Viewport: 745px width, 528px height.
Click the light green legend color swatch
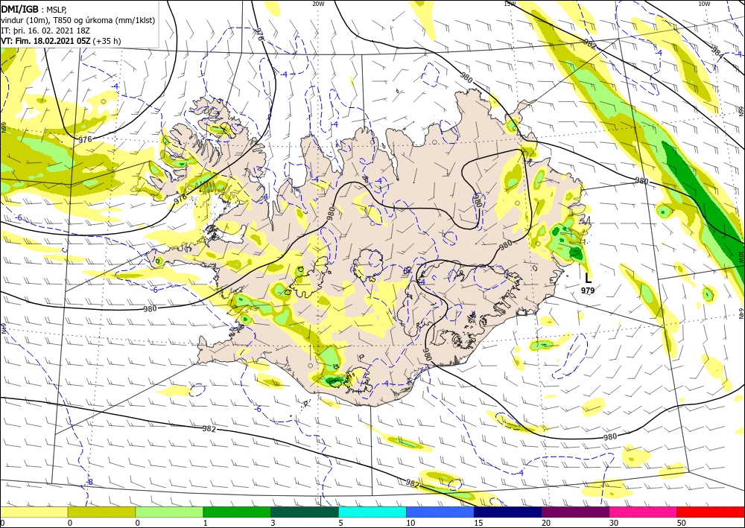169,512
